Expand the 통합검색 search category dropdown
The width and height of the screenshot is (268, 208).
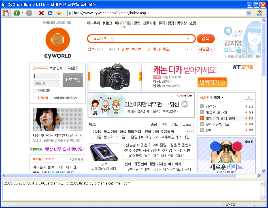pos(112,39)
